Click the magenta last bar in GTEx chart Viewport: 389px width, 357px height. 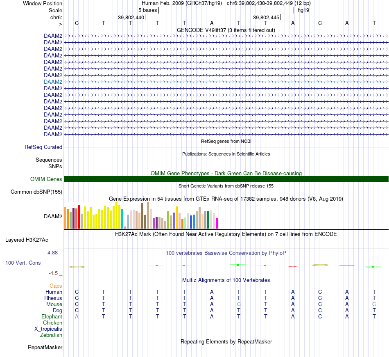(x=217, y=223)
